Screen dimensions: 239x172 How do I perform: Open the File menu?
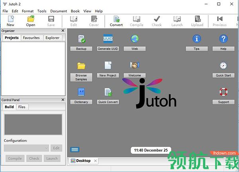click(5, 11)
